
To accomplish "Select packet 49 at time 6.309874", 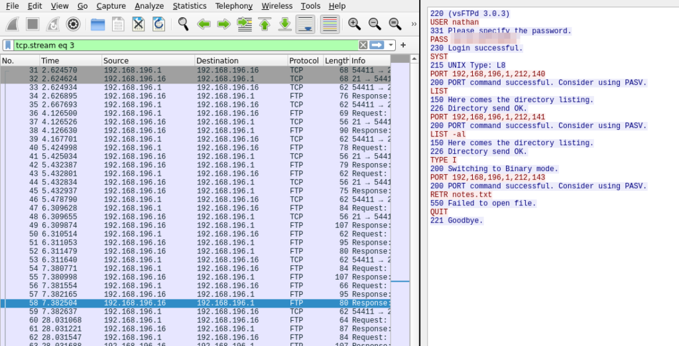I will 196,225.
